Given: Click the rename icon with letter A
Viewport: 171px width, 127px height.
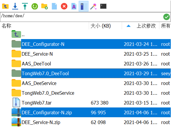Looking at the screenshot, I should tap(74, 6).
